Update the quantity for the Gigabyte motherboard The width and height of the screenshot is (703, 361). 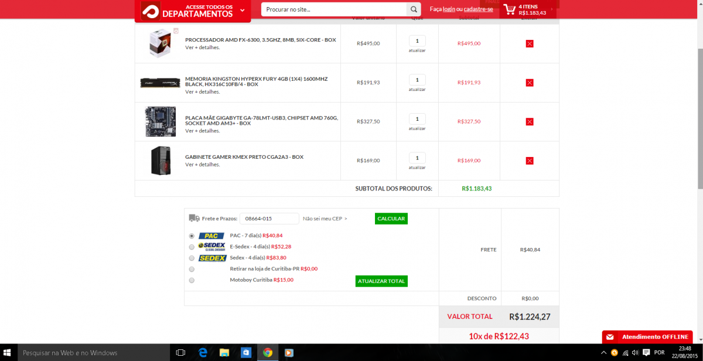(x=417, y=128)
